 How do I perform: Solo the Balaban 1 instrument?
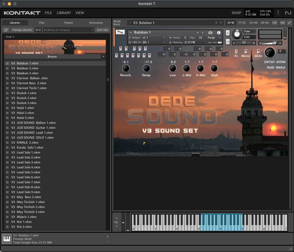(x=227, y=33)
